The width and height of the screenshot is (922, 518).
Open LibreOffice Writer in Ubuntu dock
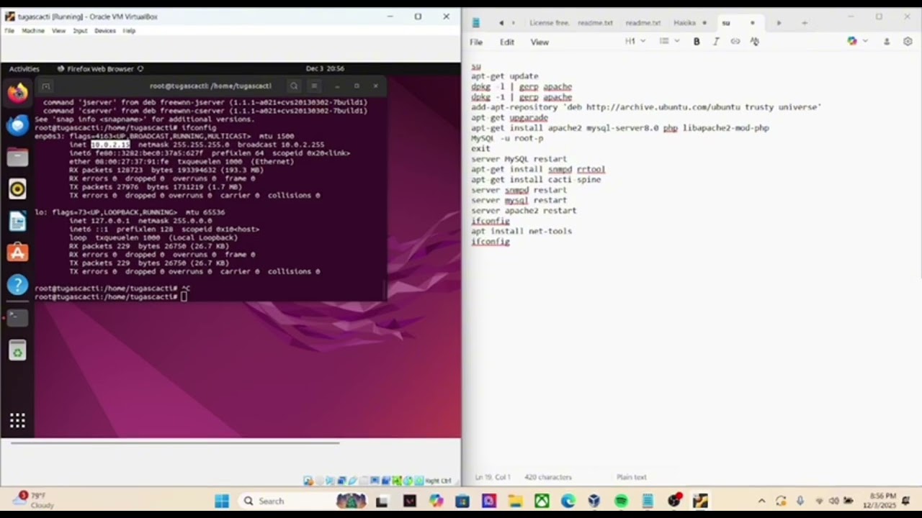click(17, 221)
